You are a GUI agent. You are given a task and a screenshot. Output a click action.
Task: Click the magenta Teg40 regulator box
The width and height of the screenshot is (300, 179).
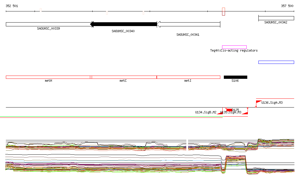pyautogui.click(x=234, y=47)
